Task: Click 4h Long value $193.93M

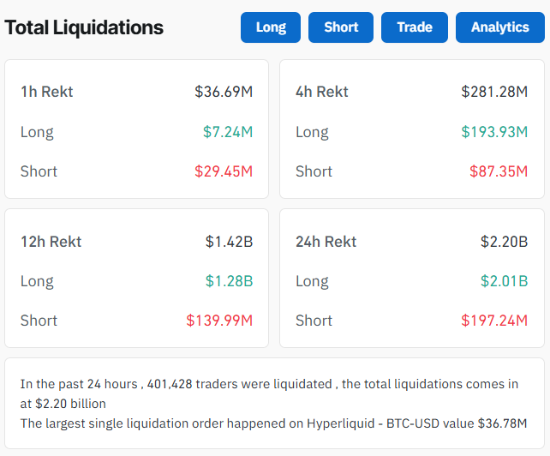Action: pyautogui.click(x=494, y=131)
